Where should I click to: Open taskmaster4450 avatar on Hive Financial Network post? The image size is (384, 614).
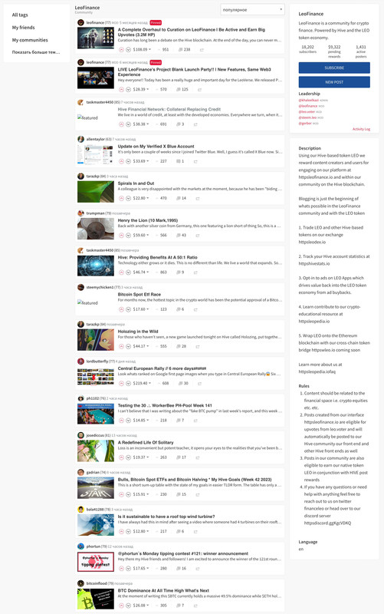pos(80,102)
